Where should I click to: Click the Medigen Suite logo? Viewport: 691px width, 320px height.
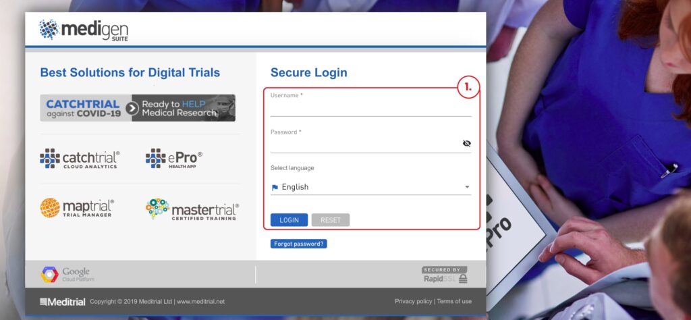[x=84, y=30]
